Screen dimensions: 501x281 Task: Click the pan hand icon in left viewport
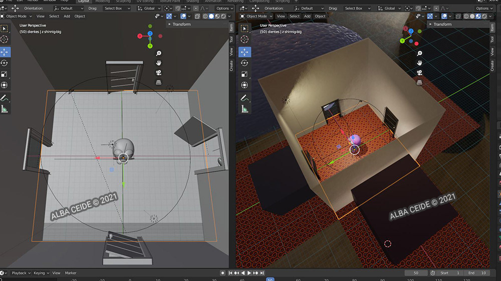pyautogui.click(x=158, y=63)
